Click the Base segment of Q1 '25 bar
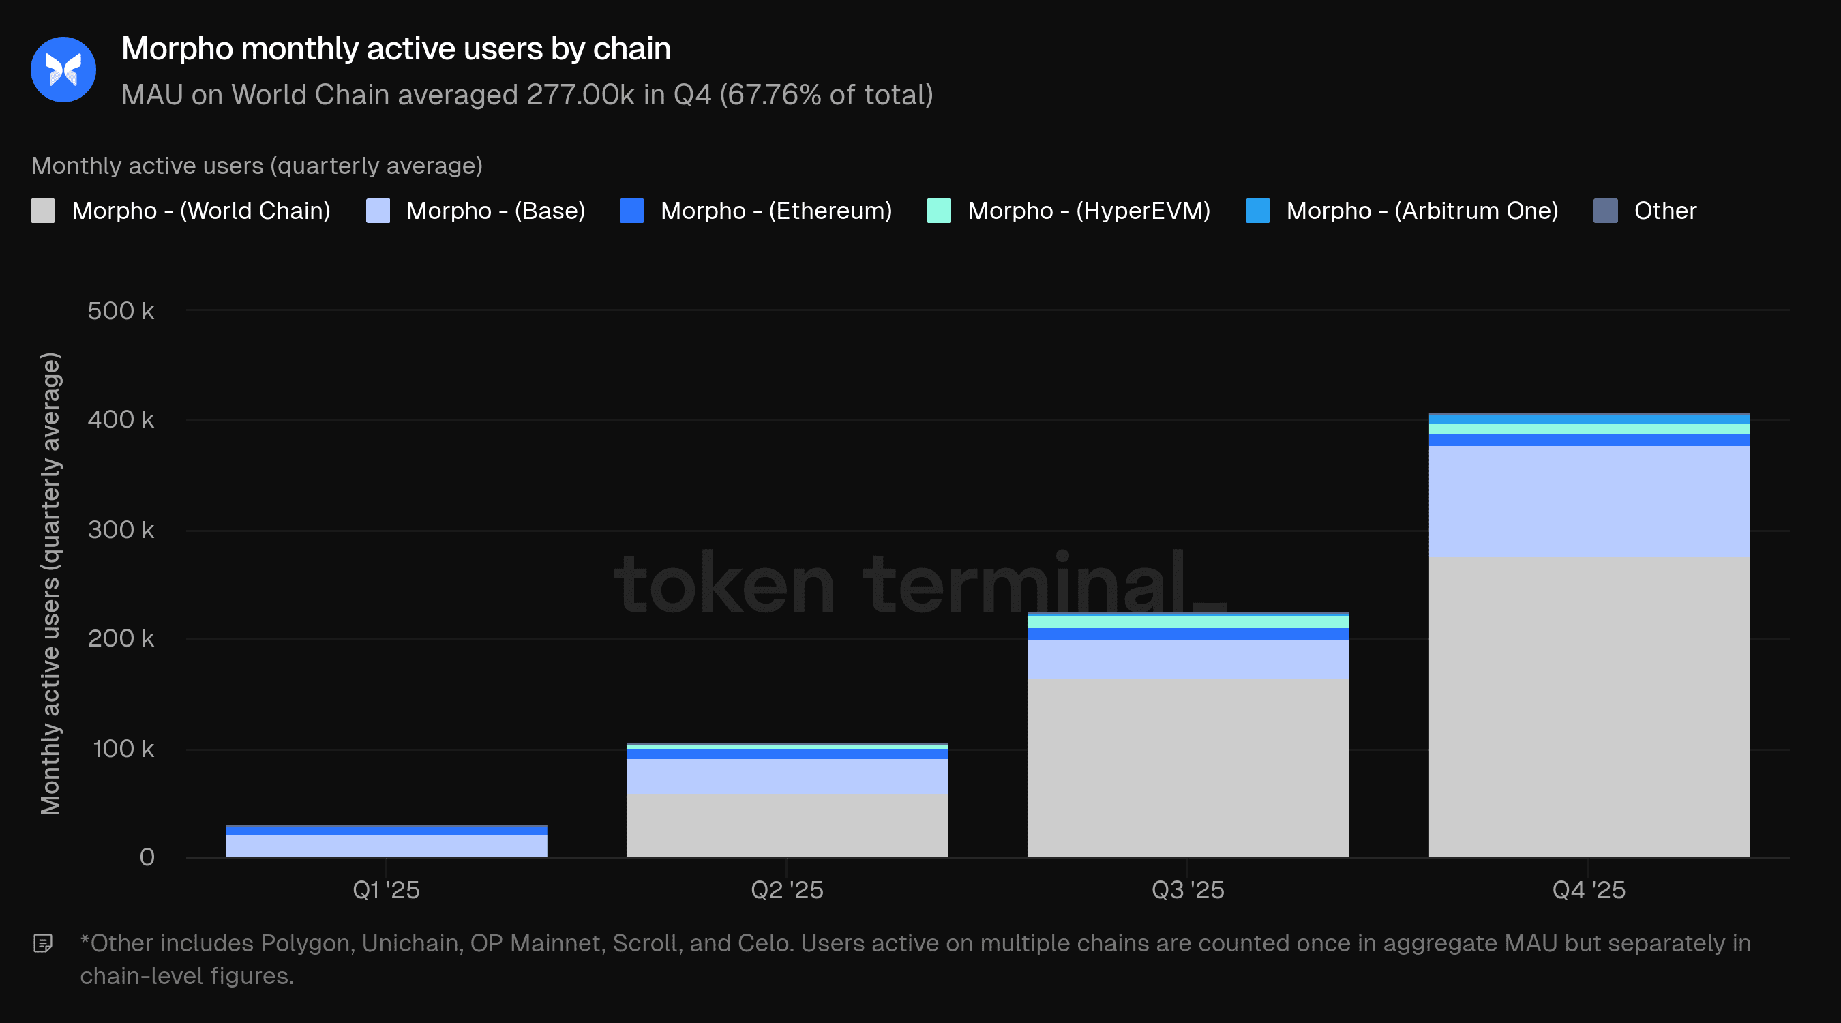1841x1023 pixels. tap(386, 846)
